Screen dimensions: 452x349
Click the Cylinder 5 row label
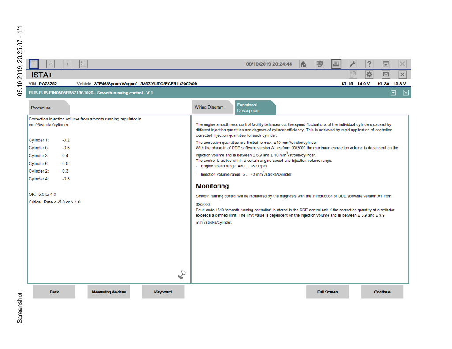tap(38, 148)
